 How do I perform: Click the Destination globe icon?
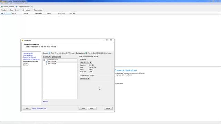click(86, 53)
